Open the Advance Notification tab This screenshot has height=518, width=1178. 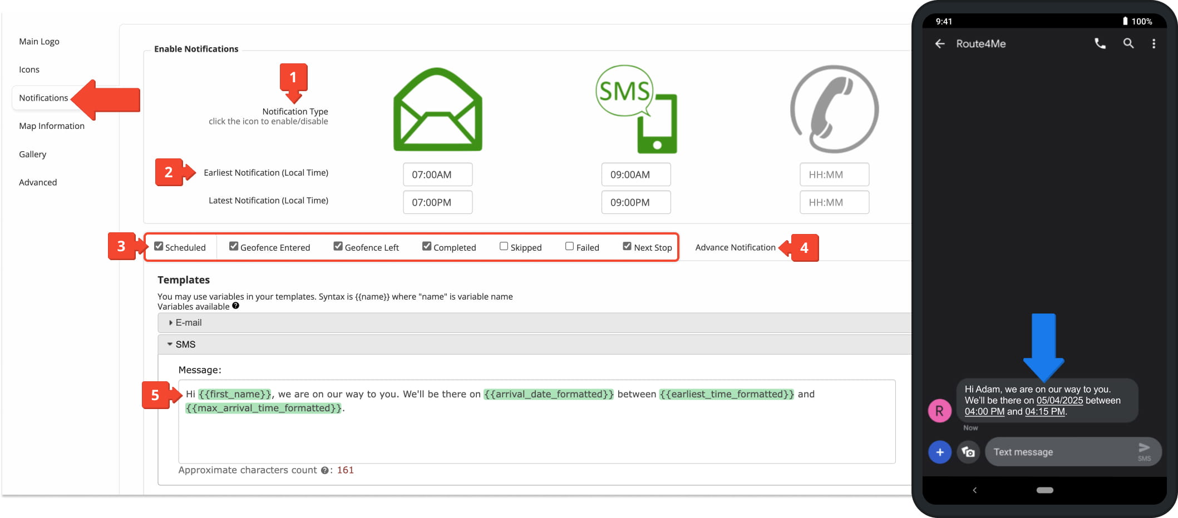pyautogui.click(x=735, y=247)
